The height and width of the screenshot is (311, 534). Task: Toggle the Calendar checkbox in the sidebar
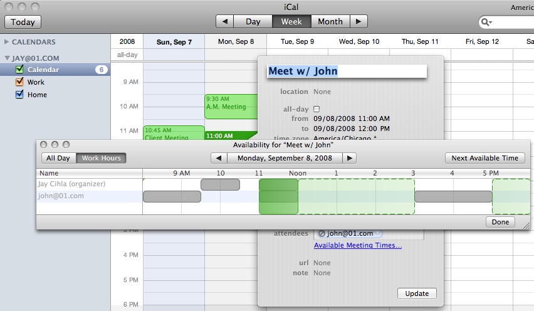[x=19, y=70]
